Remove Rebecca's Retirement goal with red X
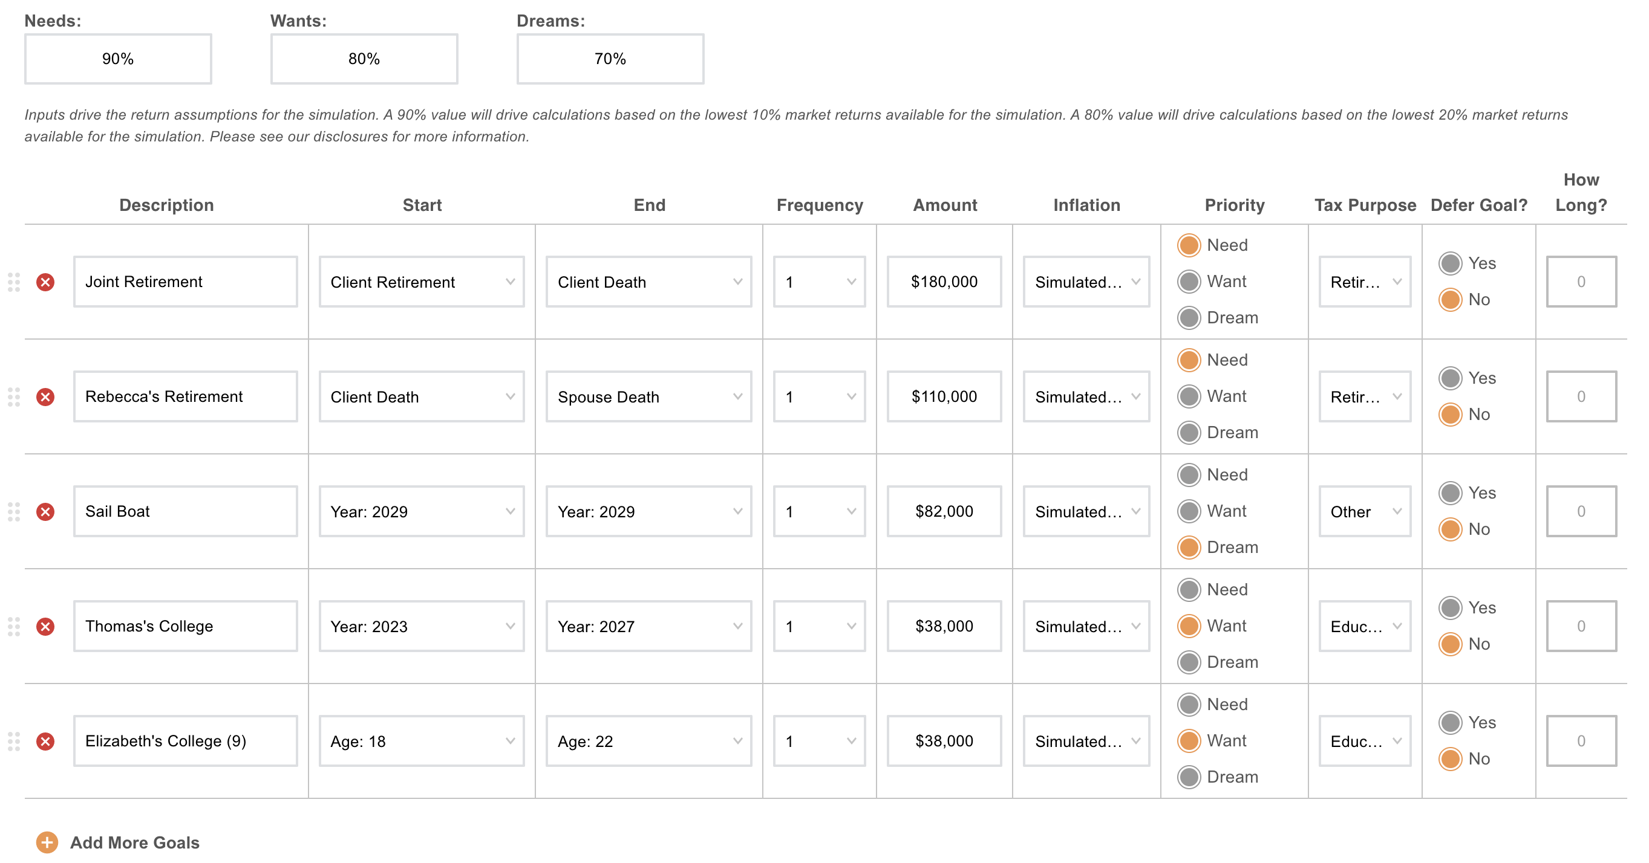 [x=45, y=396]
